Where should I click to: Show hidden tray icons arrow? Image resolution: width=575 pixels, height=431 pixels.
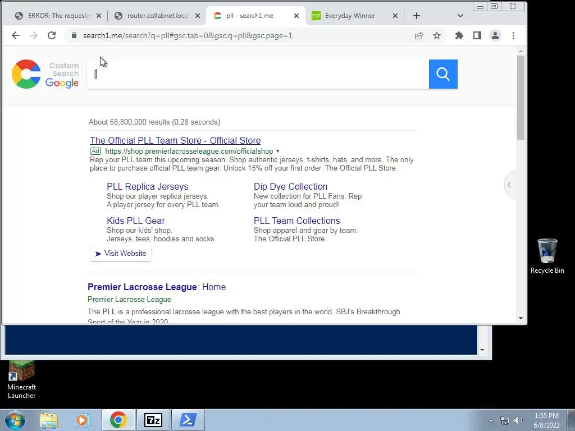tap(491, 420)
